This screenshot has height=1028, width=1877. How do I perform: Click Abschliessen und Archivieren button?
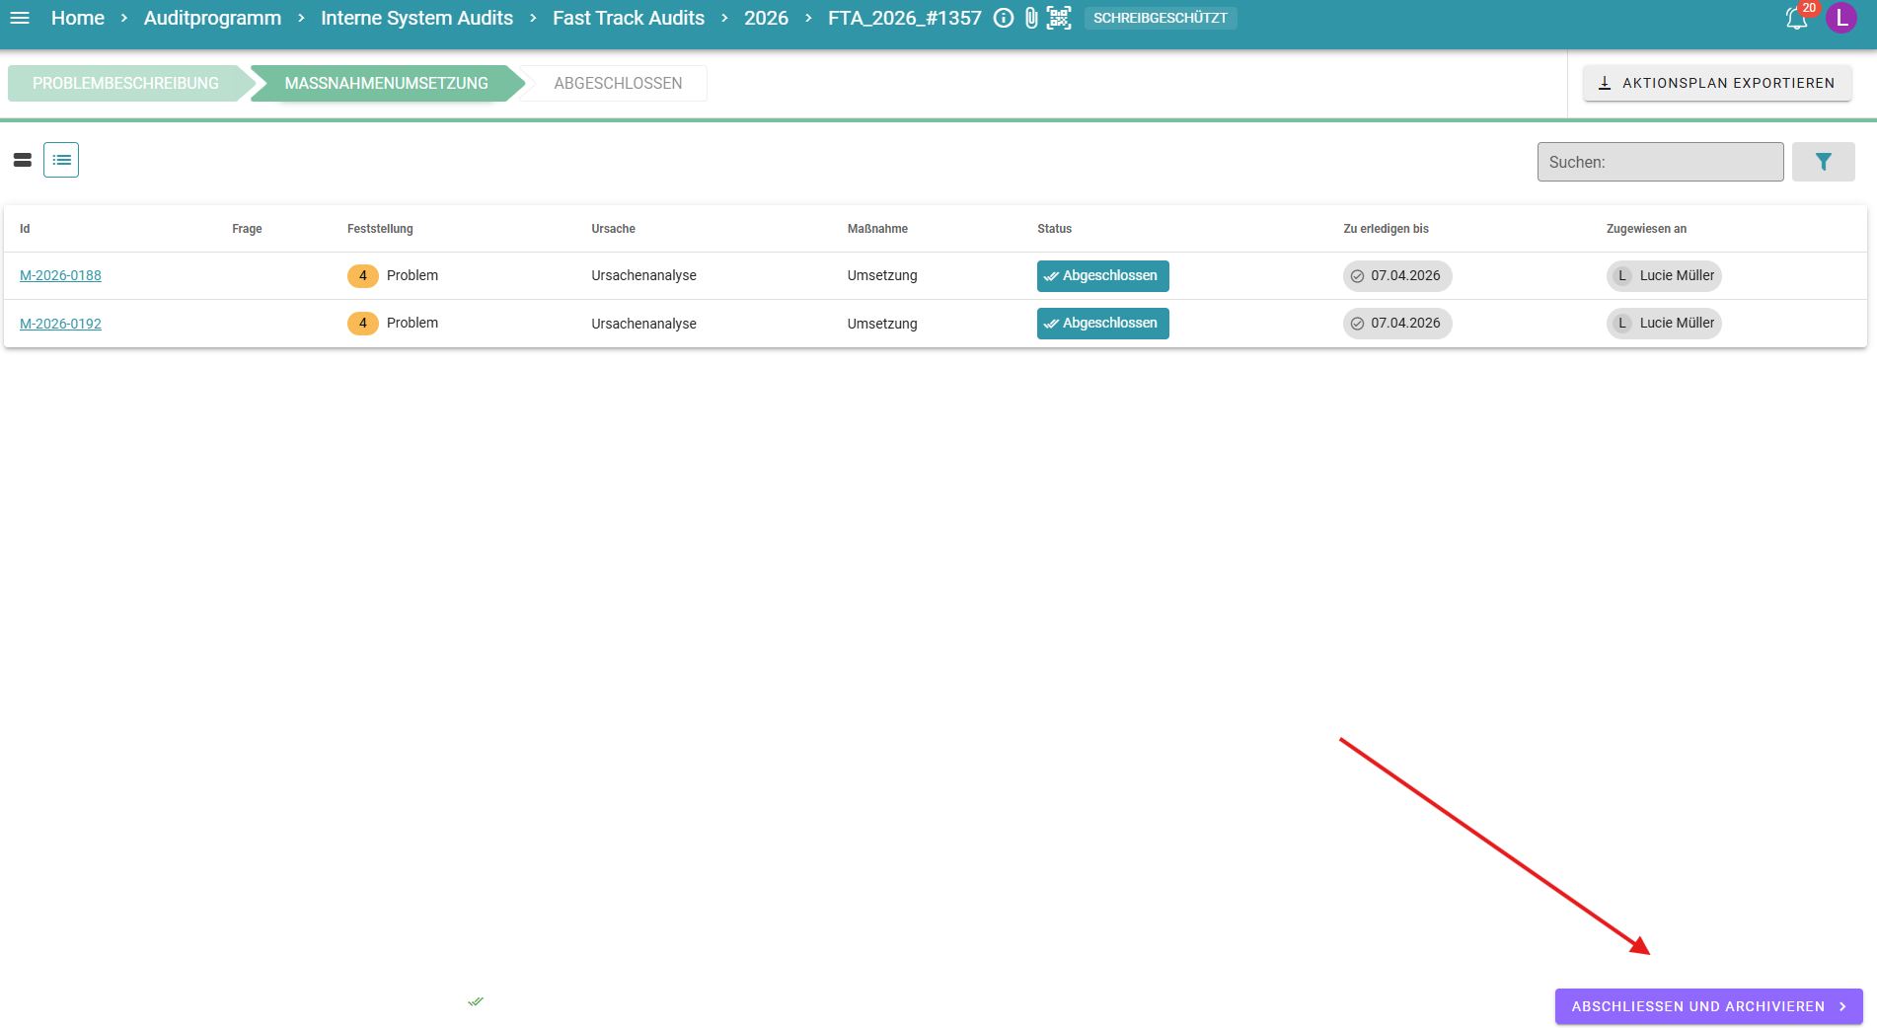1709,1006
